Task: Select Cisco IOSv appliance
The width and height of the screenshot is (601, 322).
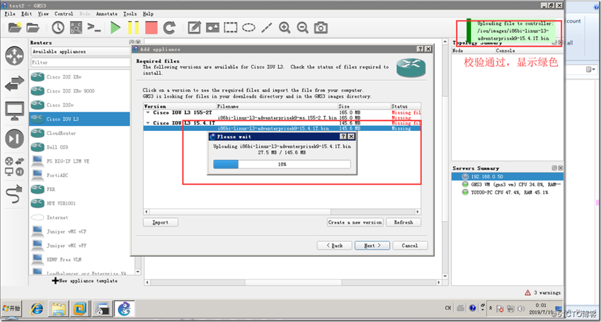Action: pos(81,105)
